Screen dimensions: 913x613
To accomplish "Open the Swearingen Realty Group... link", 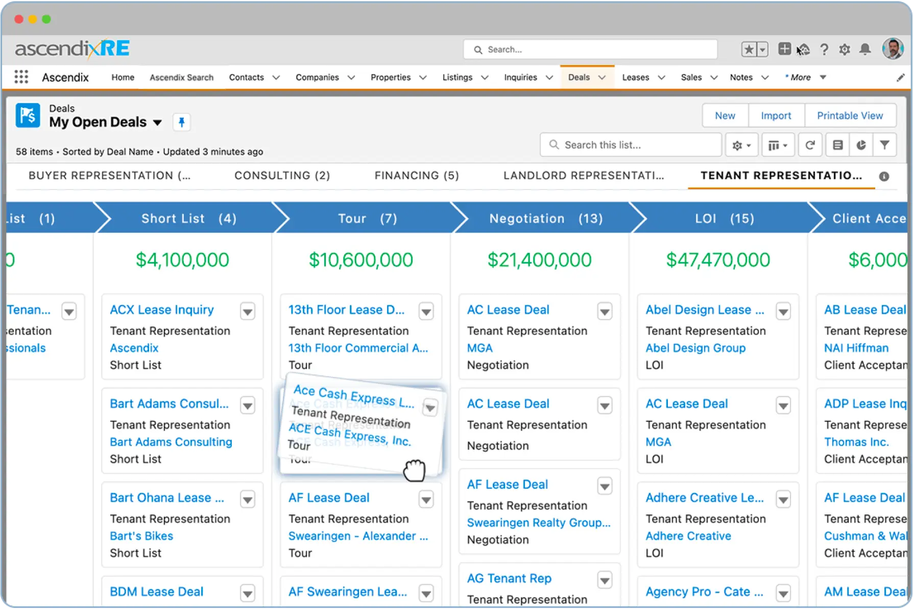I will coord(539,523).
